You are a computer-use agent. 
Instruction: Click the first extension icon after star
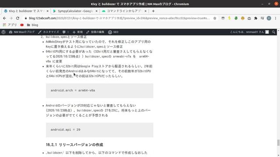pos(223,18)
